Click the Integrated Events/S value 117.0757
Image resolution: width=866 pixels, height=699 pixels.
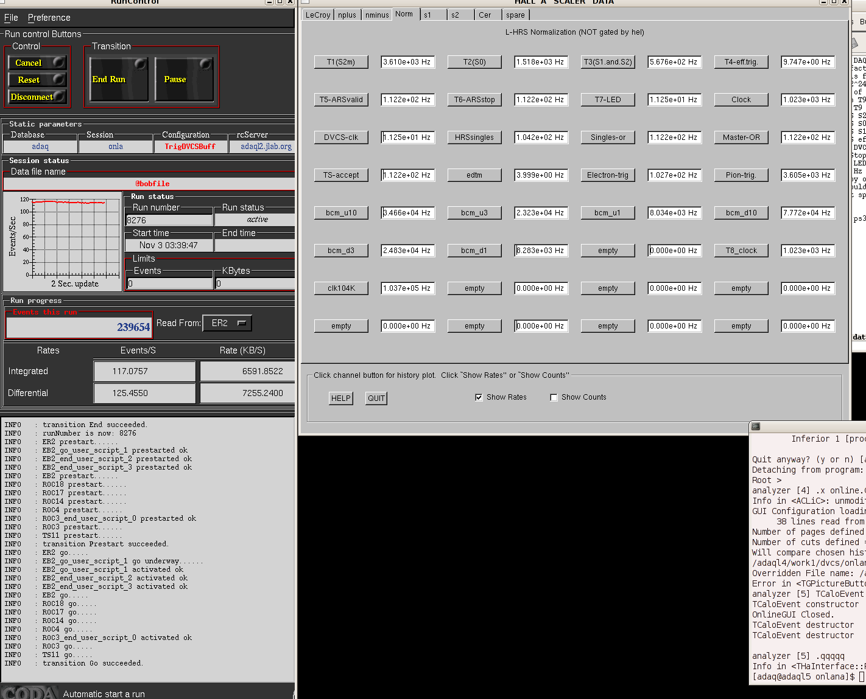click(144, 371)
